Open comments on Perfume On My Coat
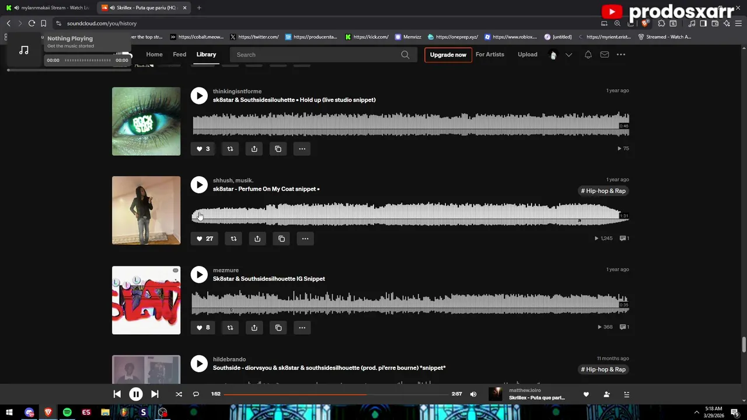 coord(624,238)
